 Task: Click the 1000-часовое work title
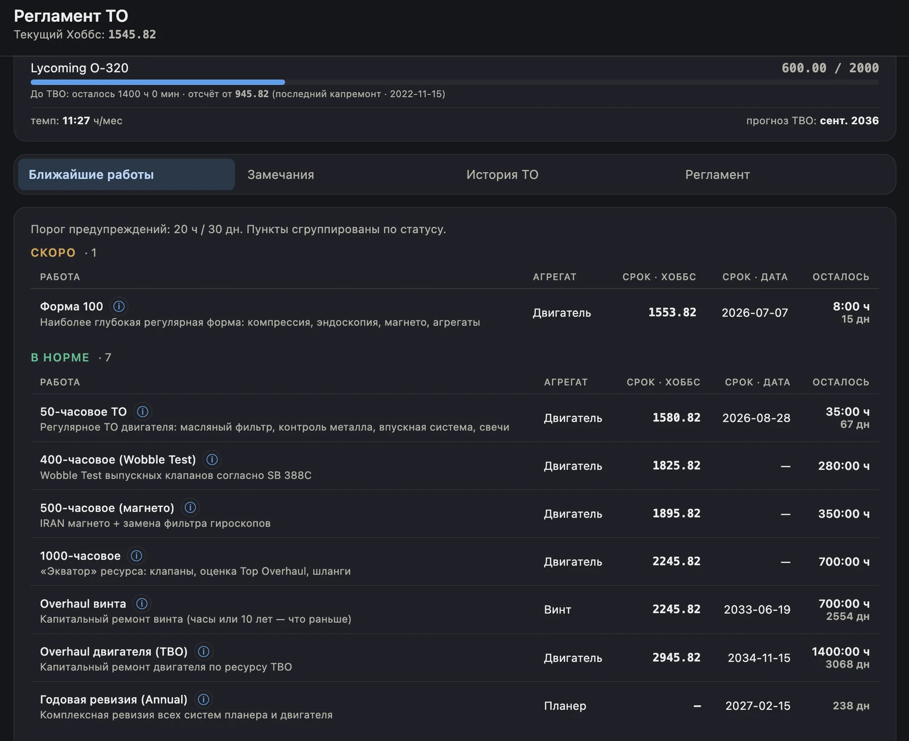[80, 555]
